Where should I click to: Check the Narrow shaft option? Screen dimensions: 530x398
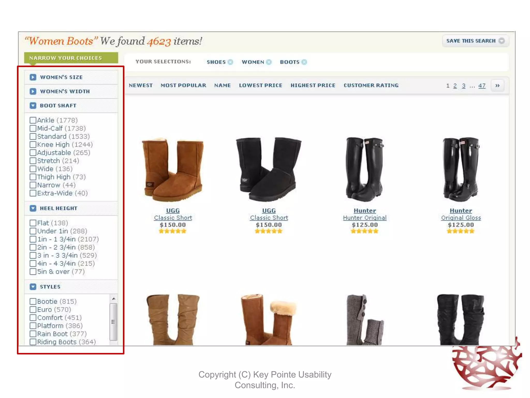33,185
